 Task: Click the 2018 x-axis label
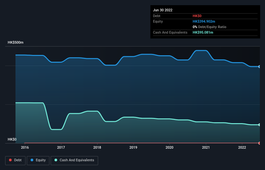pos(97,147)
